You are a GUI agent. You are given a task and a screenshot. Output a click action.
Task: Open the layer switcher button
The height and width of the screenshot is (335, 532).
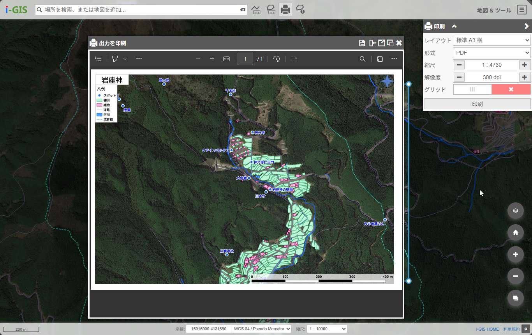pyautogui.click(x=516, y=211)
